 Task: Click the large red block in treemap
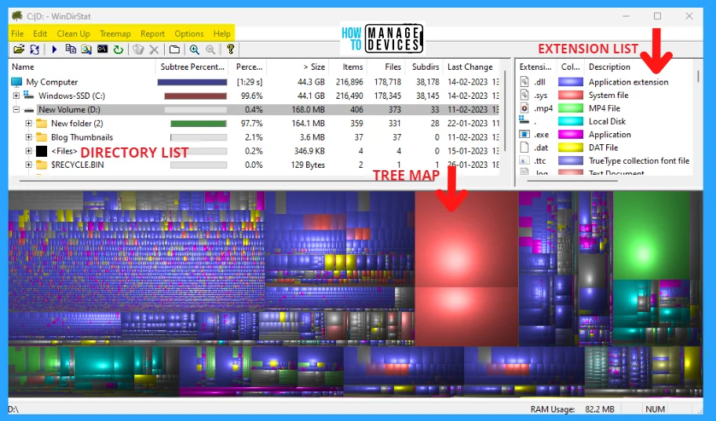[x=466, y=239]
